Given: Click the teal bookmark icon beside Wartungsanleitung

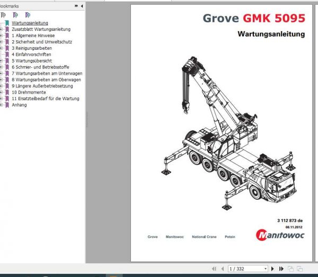Looking at the screenshot, I should (7, 23).
